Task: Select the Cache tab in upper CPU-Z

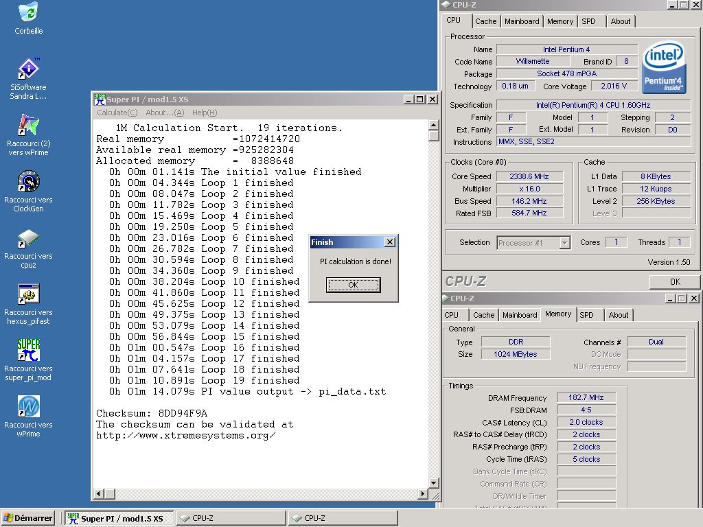Action: [x=485, y=21]
